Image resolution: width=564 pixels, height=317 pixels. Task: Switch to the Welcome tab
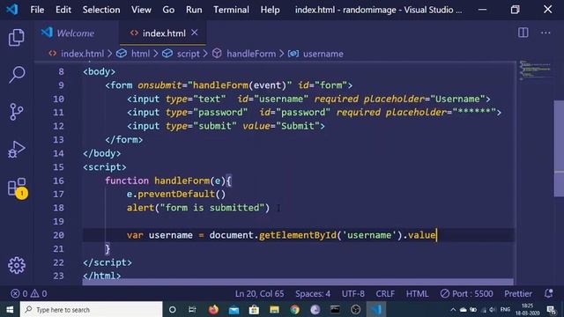[x=76, y=33]
